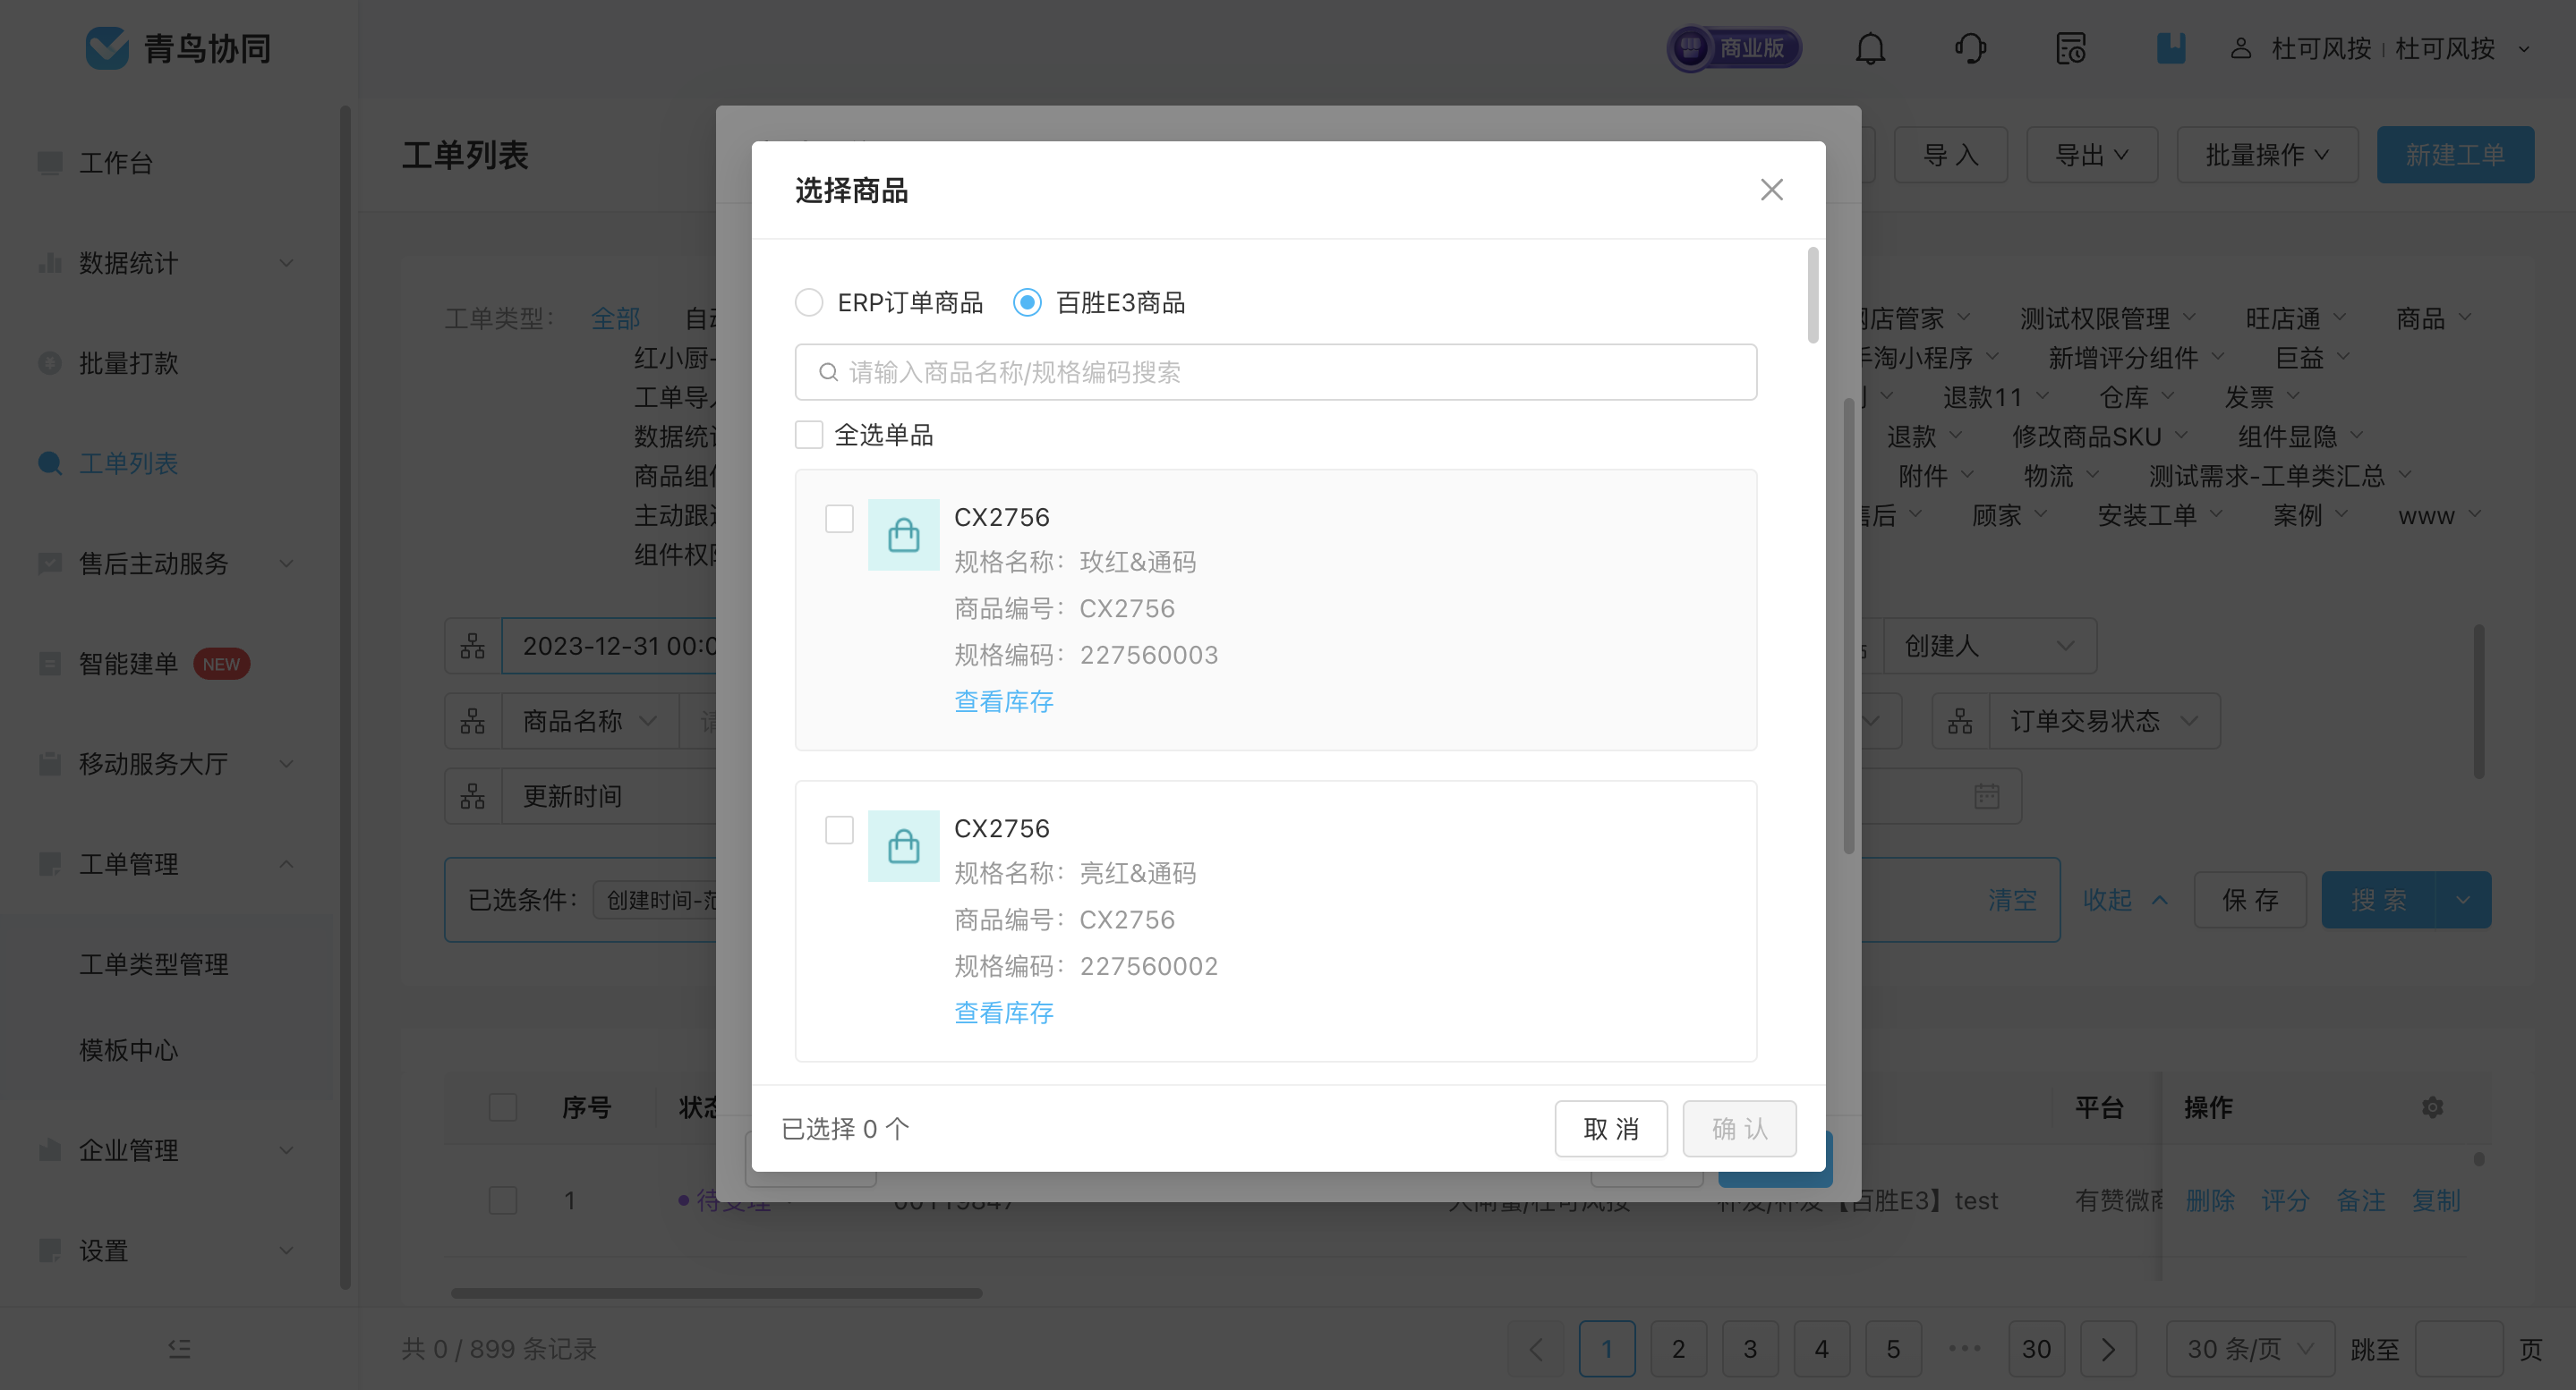Click the 跳至 page number input
The width and height of the screenshot is (2576, 1390).
(2459, 1349)
